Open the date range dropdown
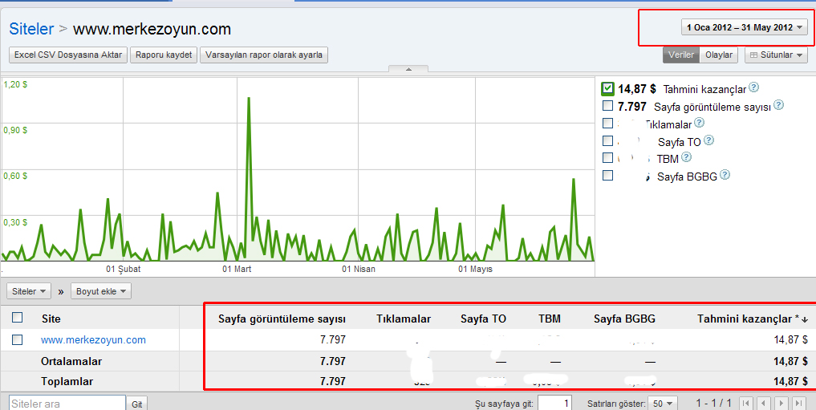816x410 pixels. coord(744,27)
